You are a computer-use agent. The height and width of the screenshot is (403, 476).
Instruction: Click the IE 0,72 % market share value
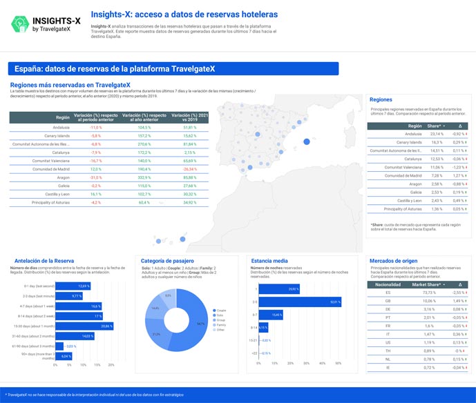pyautogui.click(x=429, y=368)
